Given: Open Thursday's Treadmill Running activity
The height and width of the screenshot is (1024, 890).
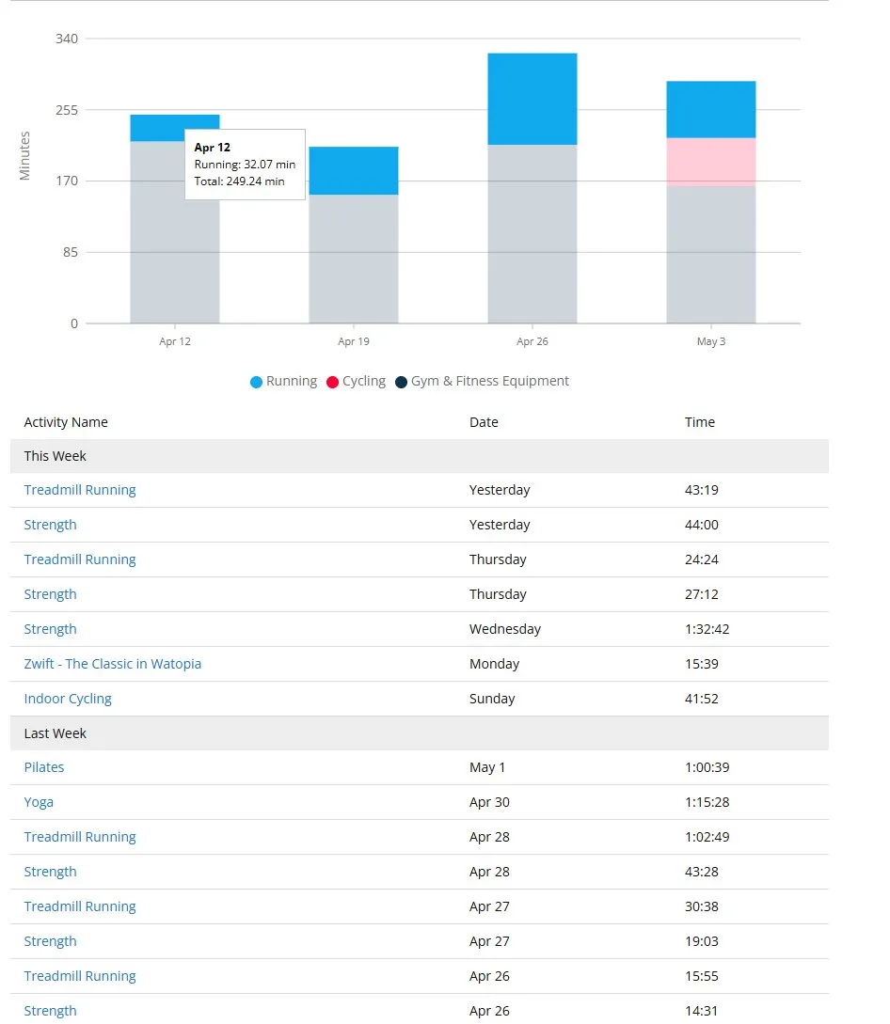Looking at the screenshot, I should pos(80,559).
